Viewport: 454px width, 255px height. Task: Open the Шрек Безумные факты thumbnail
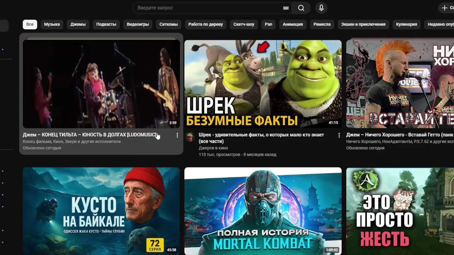pos(263,84)
